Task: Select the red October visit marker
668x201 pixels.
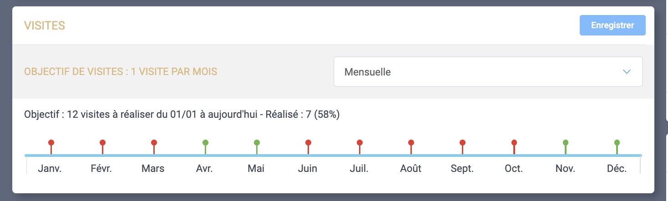Action: (x=514, y=143)
